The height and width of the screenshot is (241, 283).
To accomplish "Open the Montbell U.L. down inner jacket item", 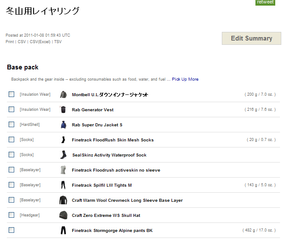I will click(x=110, y=95).
